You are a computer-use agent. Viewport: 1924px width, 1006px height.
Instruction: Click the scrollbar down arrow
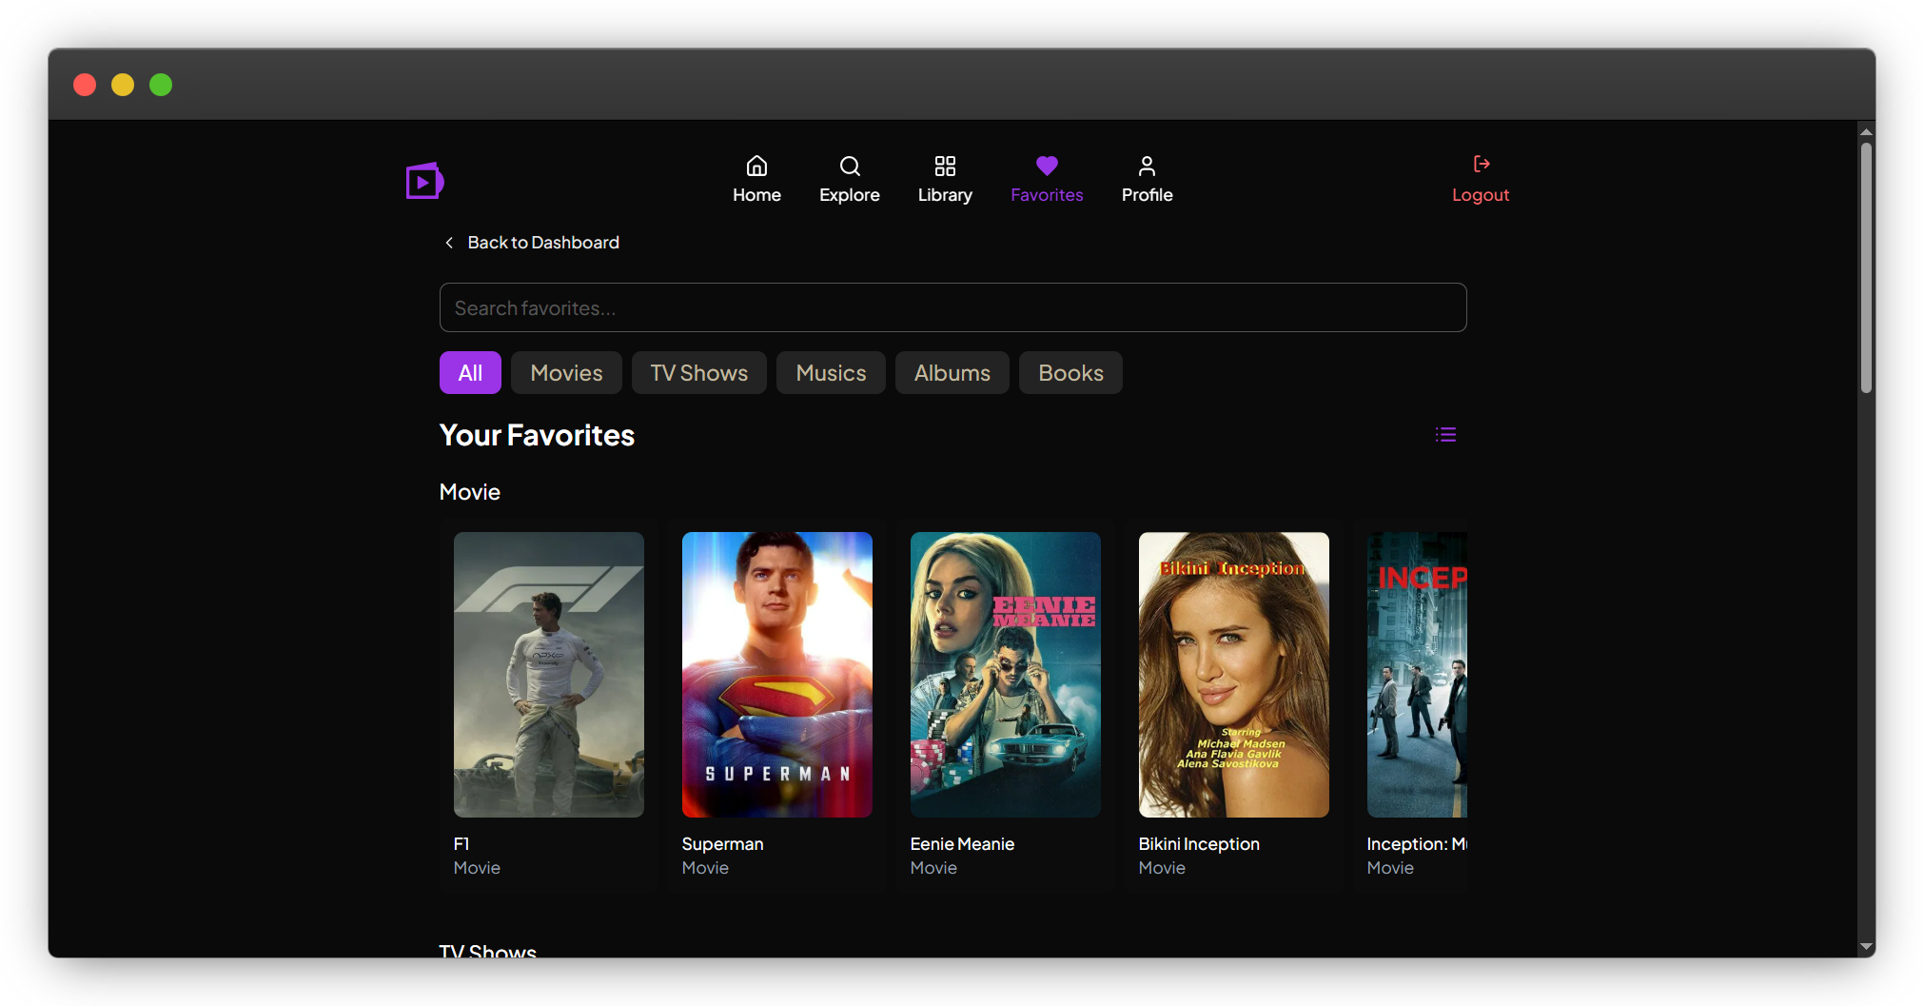1866,947
